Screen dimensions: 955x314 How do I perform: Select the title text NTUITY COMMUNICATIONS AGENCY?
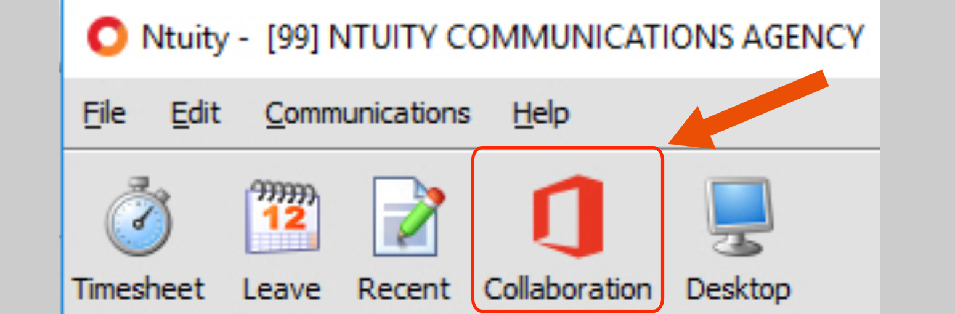point(595,38)
